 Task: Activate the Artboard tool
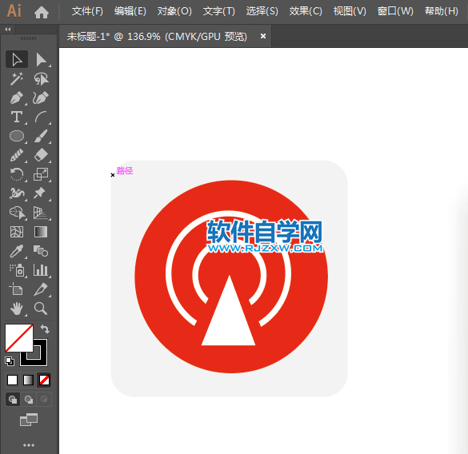pos(17,289)
